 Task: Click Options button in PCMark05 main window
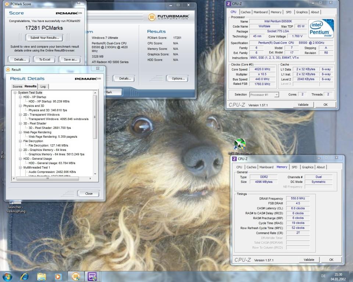(x=178, y=79)
